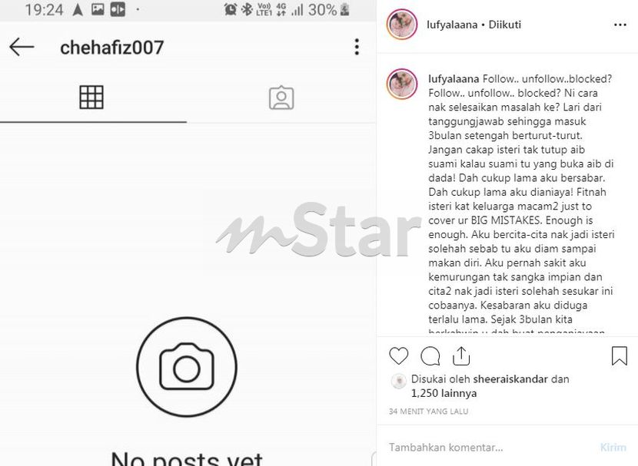
Task: Open the three-dot menu on chehafiz007 profile
Action: point(357,47)
